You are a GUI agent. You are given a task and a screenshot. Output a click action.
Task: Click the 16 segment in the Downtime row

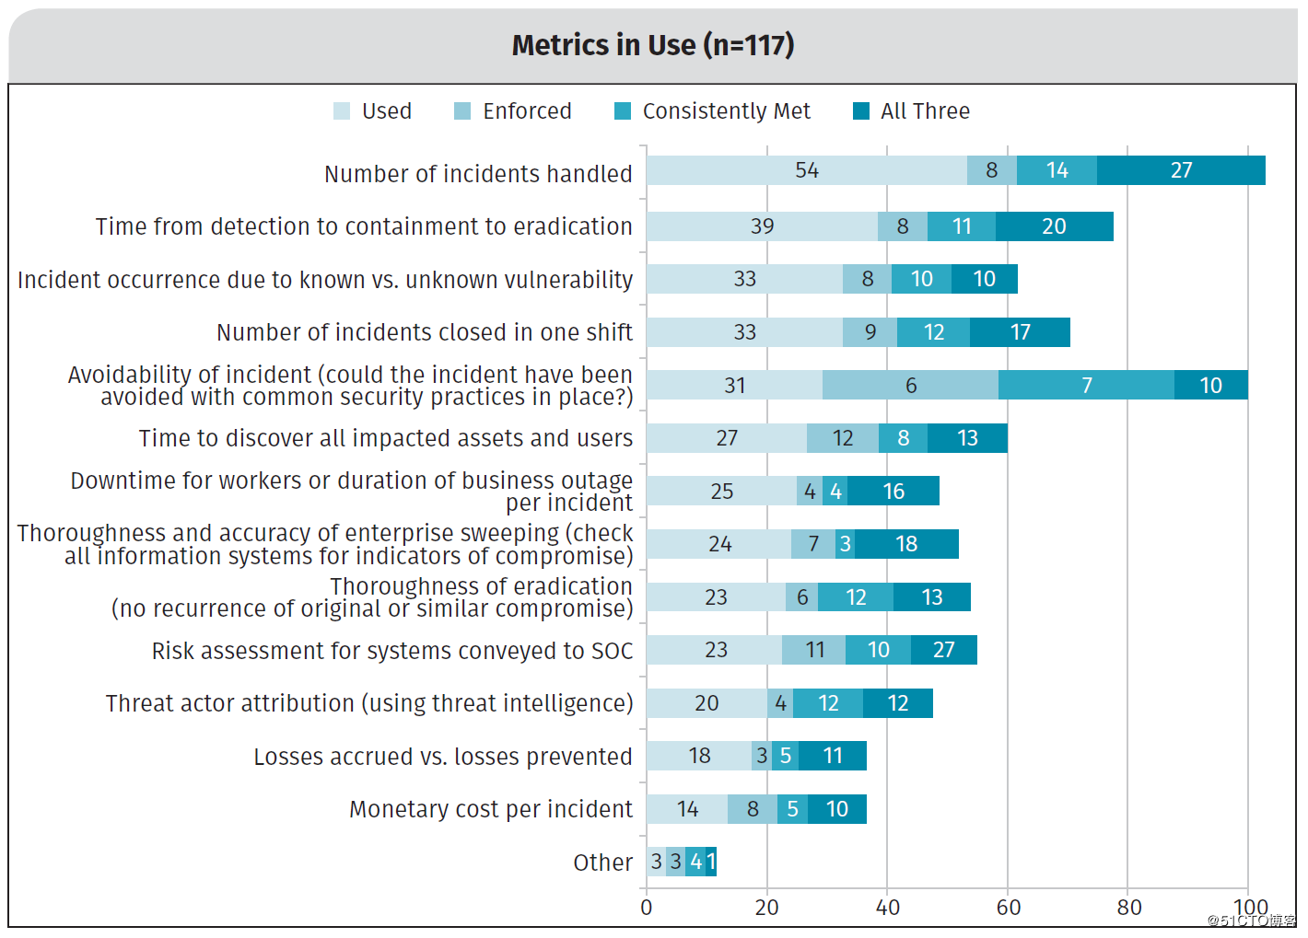pos(893,492)
